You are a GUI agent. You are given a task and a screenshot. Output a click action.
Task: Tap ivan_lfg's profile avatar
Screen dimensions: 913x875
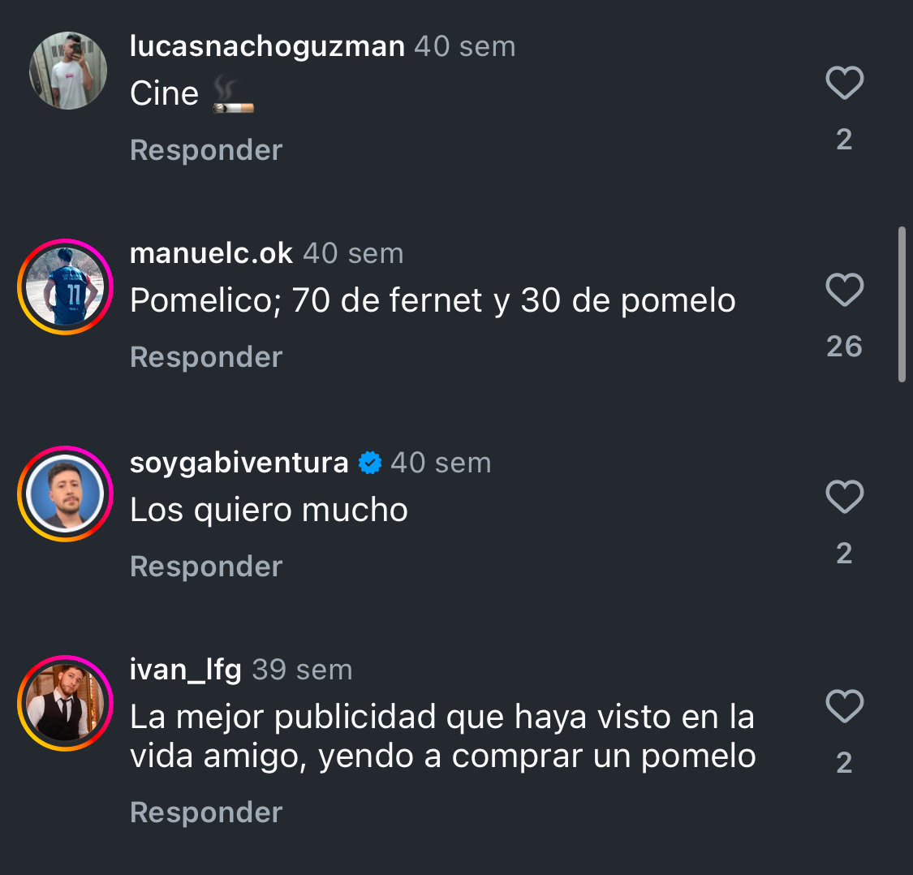pos(65,703)
